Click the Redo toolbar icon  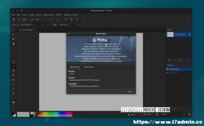point(58,19)
